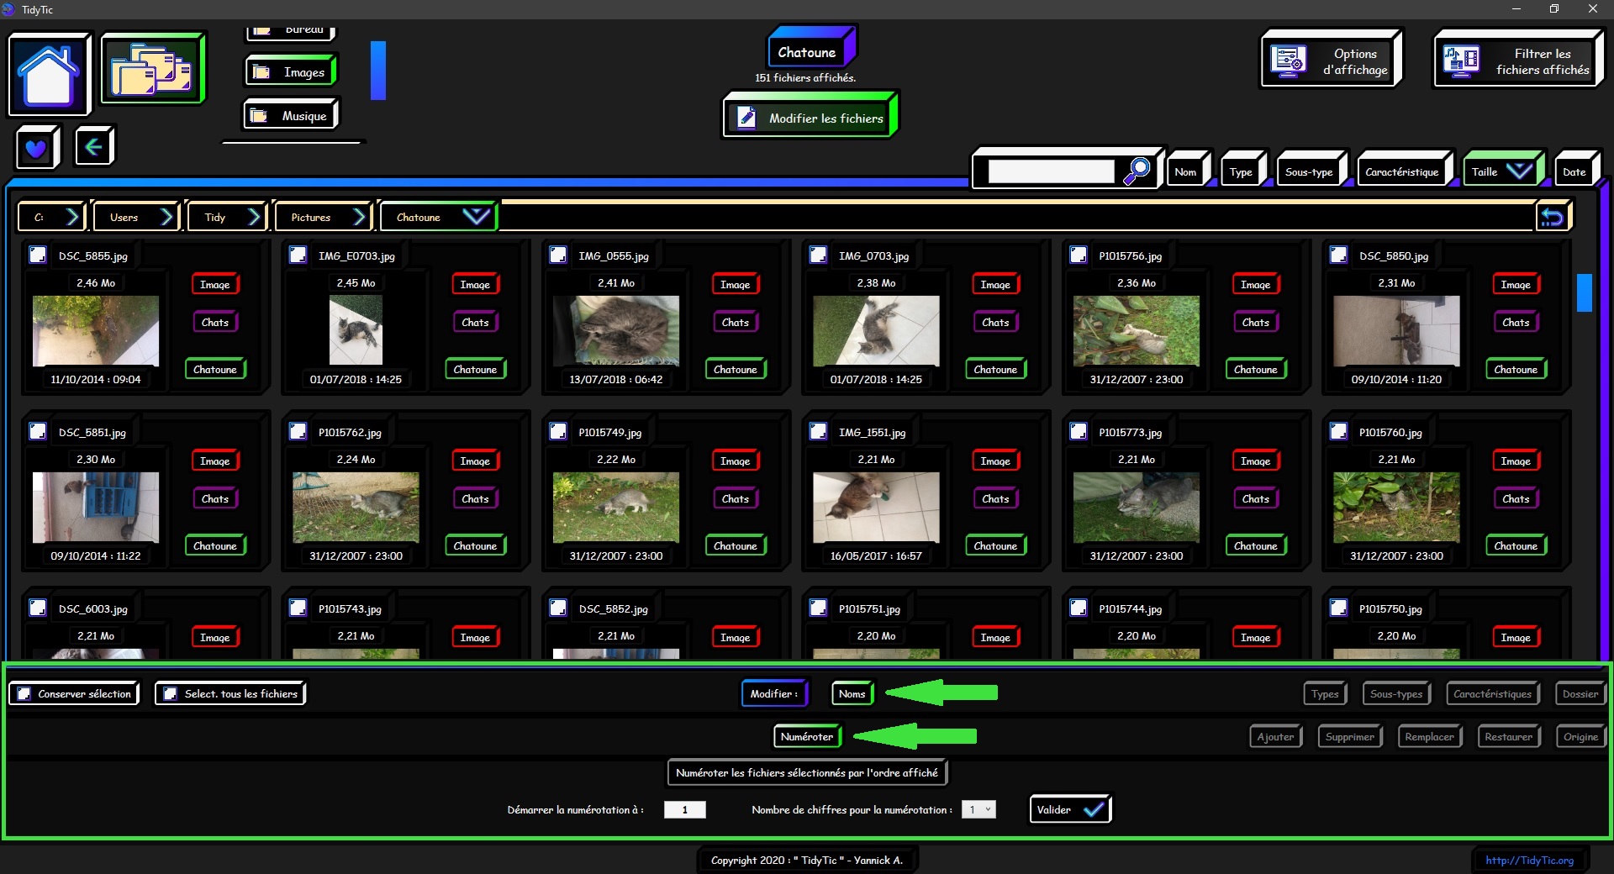Click the Musique folder icon

click(x=259, y=116)
